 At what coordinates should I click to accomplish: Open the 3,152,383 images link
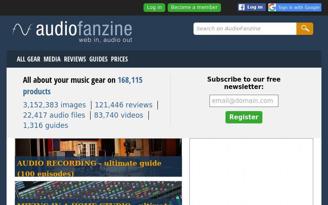55,105
